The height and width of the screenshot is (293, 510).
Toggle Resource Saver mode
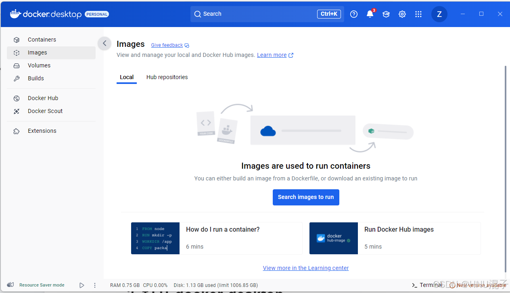tap(42, 285)
